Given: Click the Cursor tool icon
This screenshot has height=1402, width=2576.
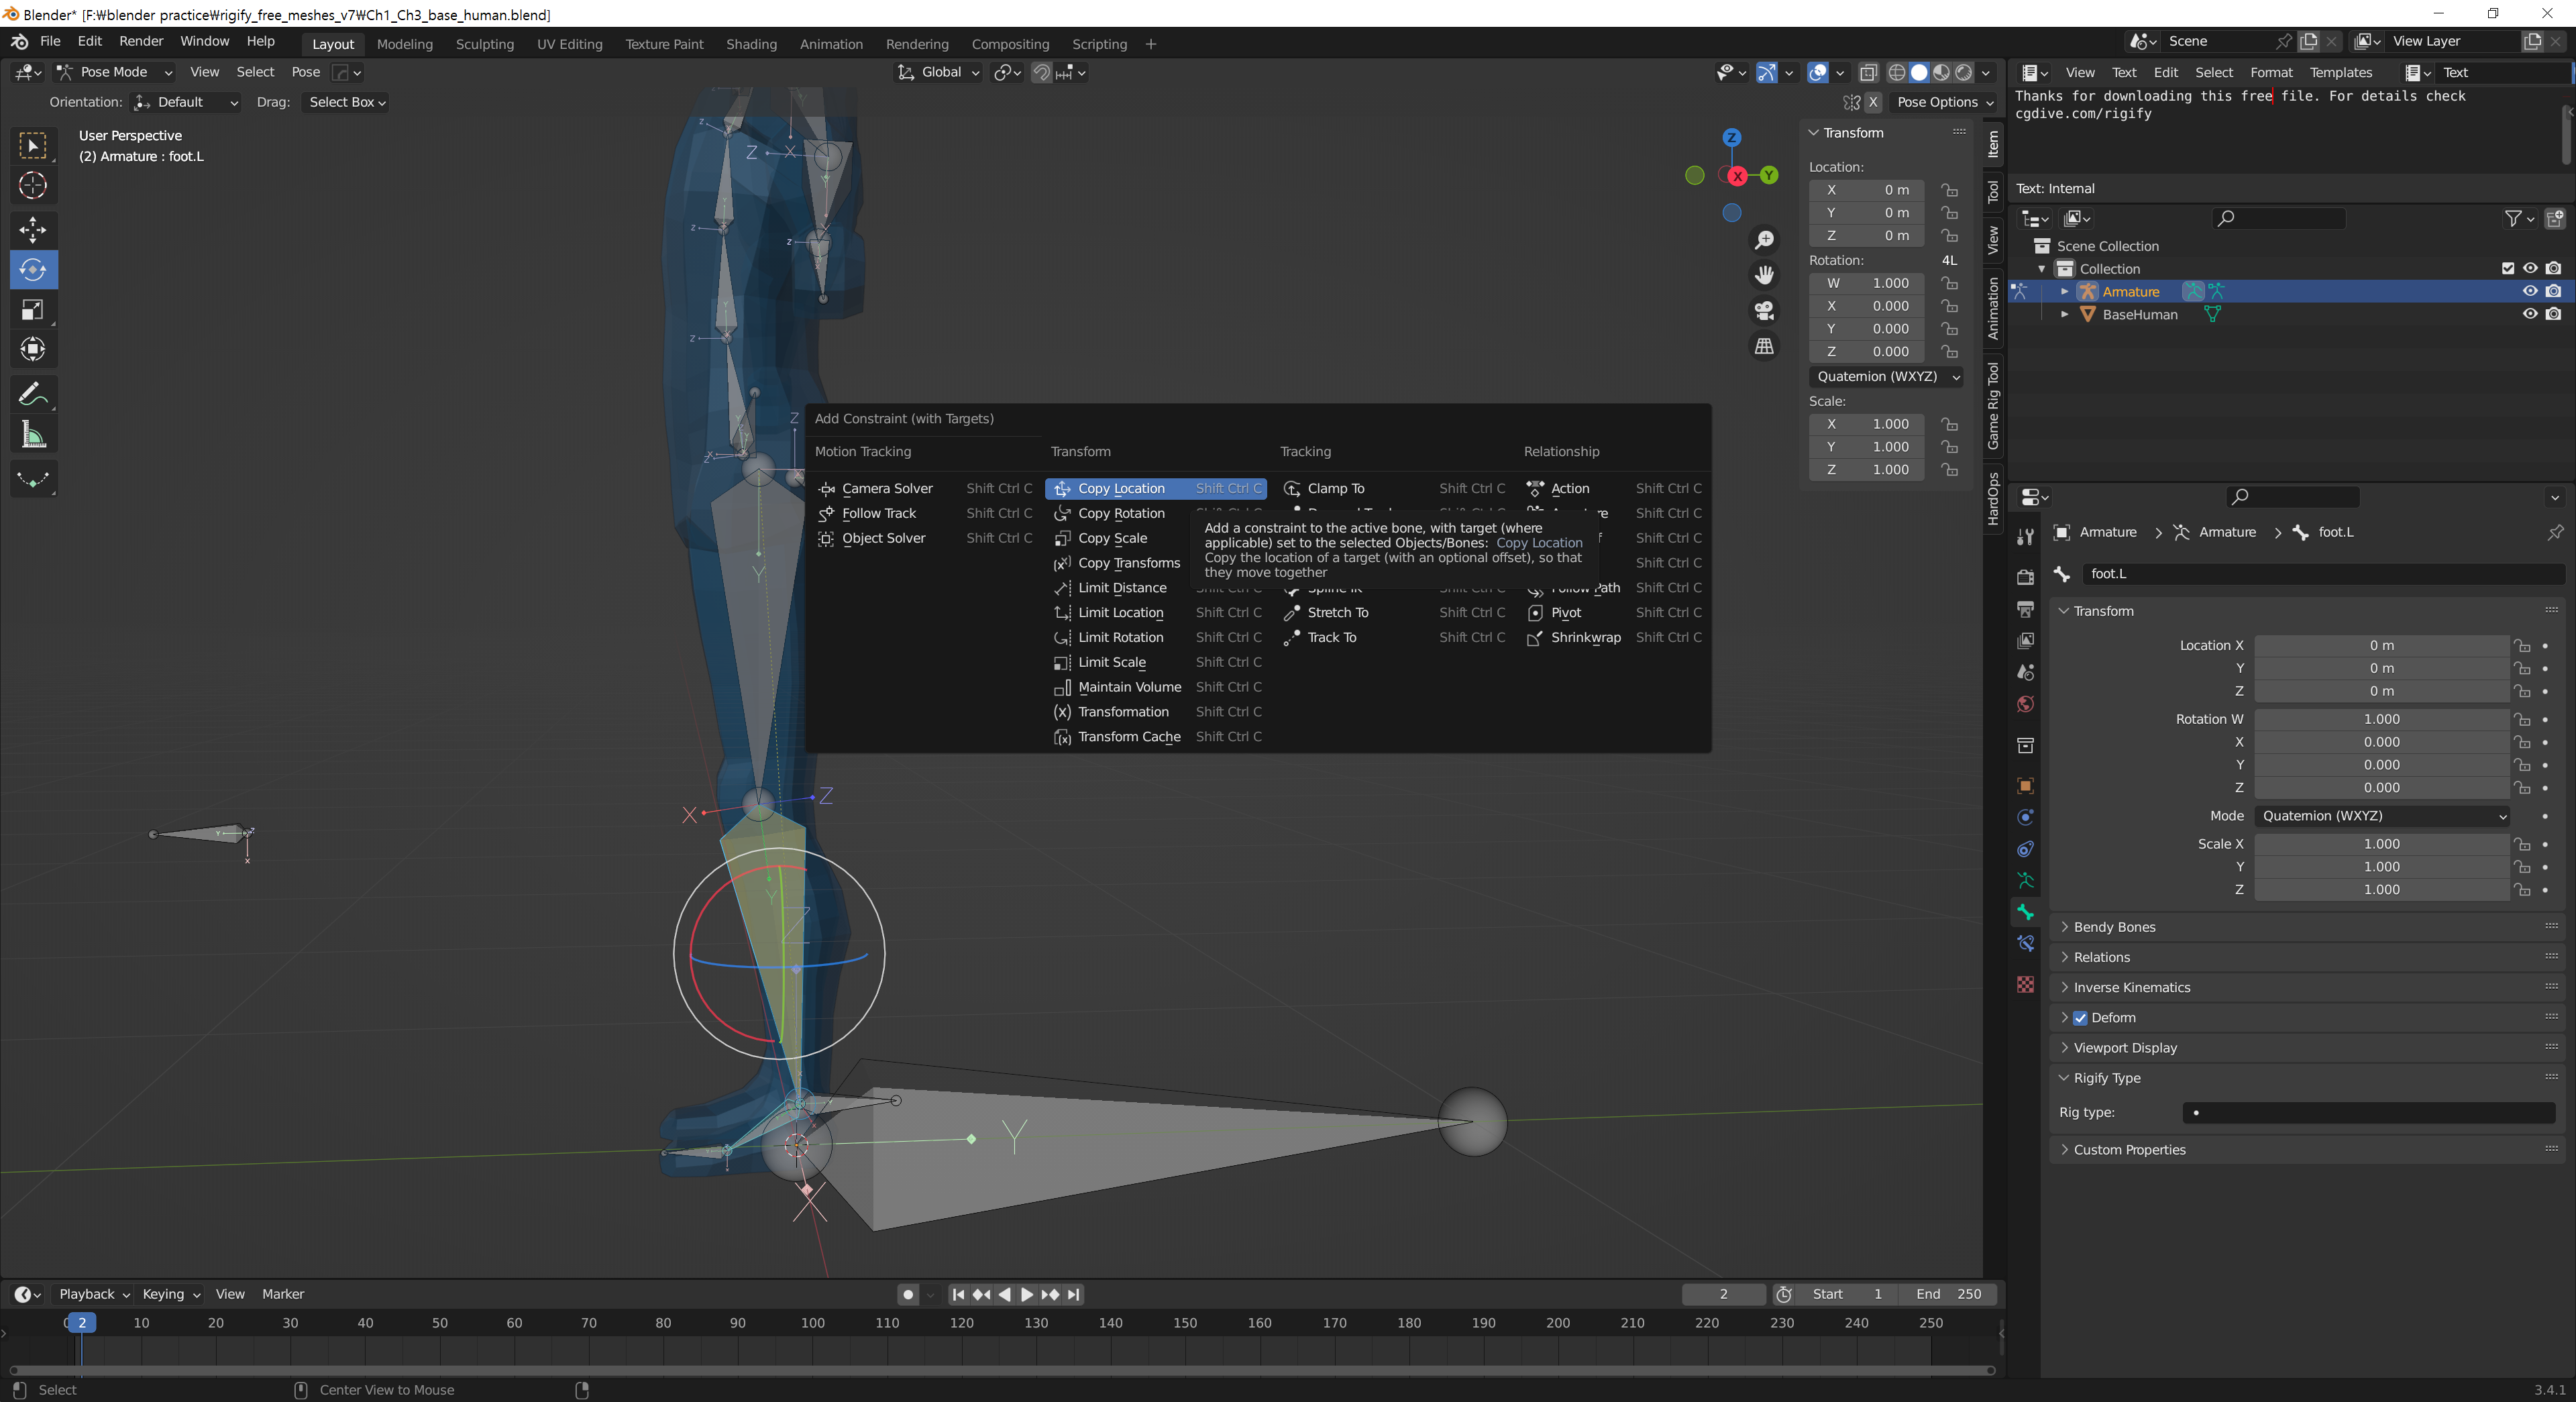Looking at the screenshot, I should [32, 186].
